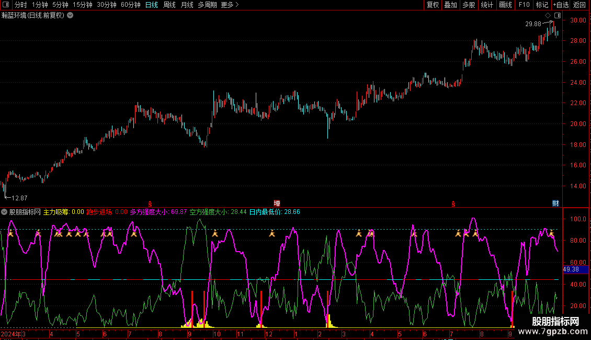591x340 pixels.
Task: Open the 画线 drawing tool
Action: coord(506,5)
